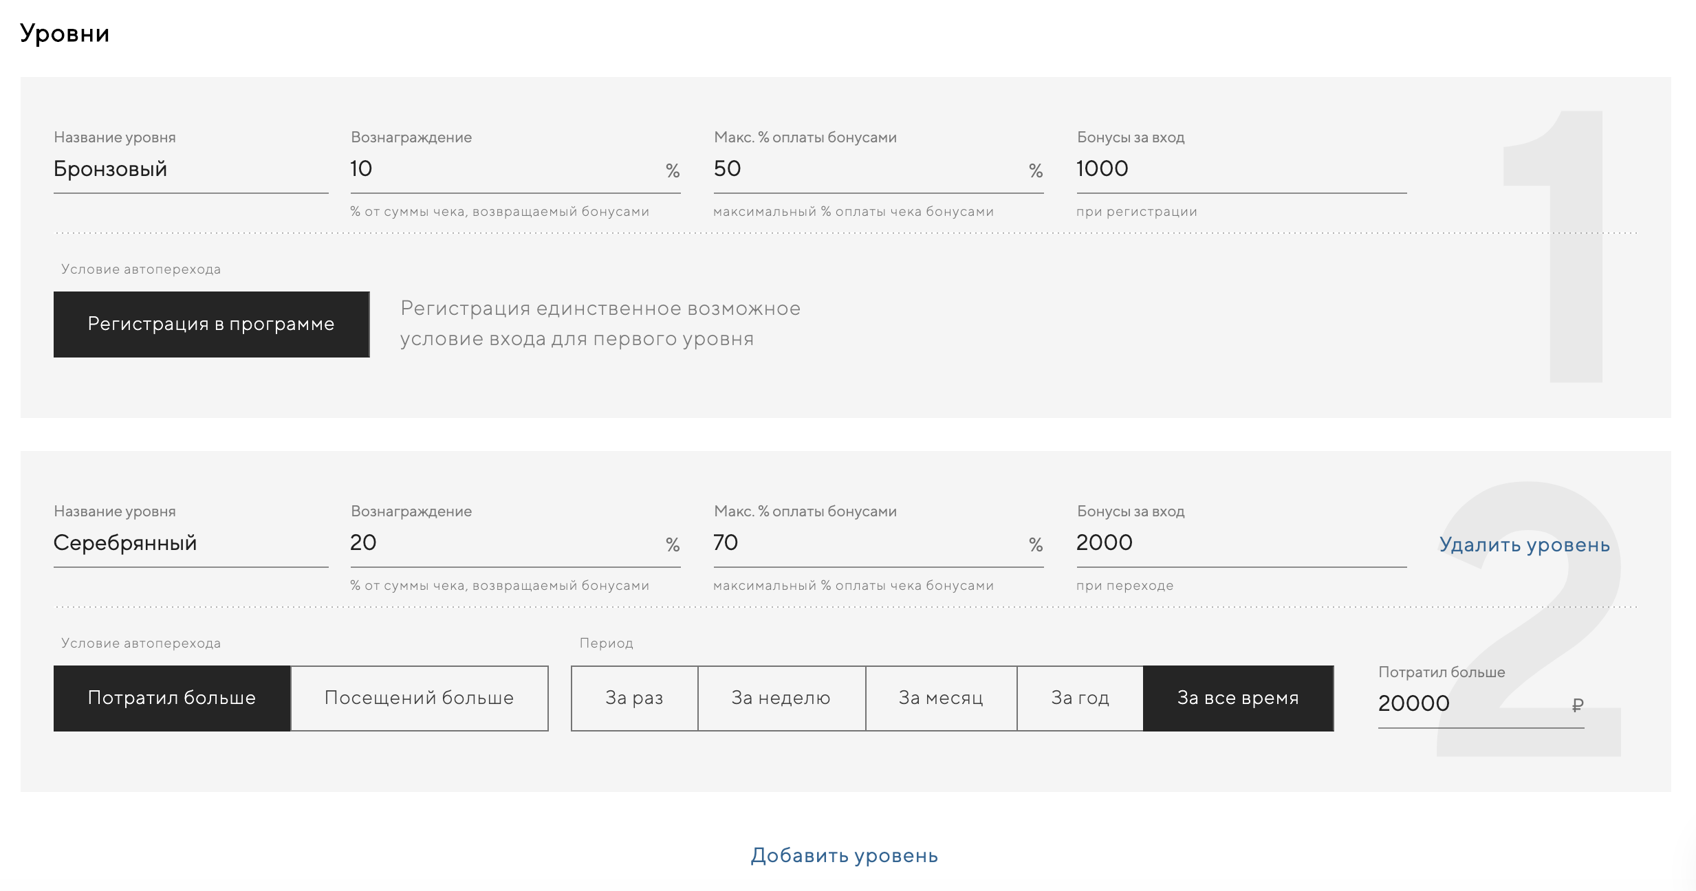The width and height of the screenshot is (1696, 891).
Task: Focus max bonus payment field showing 50
Action: 867,169
